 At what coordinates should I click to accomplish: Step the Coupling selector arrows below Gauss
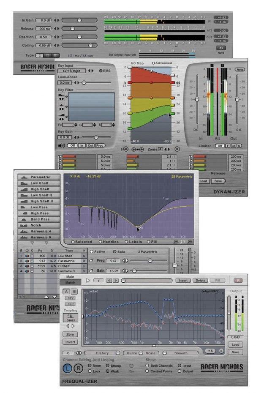pyautogui.click(x=71, y=326)
